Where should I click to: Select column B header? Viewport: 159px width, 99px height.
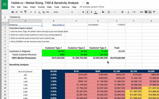(x=54, y=21)
